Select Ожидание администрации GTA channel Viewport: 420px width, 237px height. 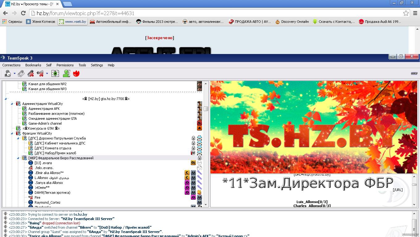(x=52, y=118)
